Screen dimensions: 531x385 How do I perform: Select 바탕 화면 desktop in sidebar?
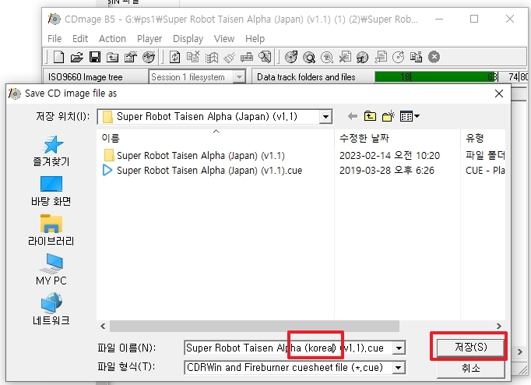(51, 191)
